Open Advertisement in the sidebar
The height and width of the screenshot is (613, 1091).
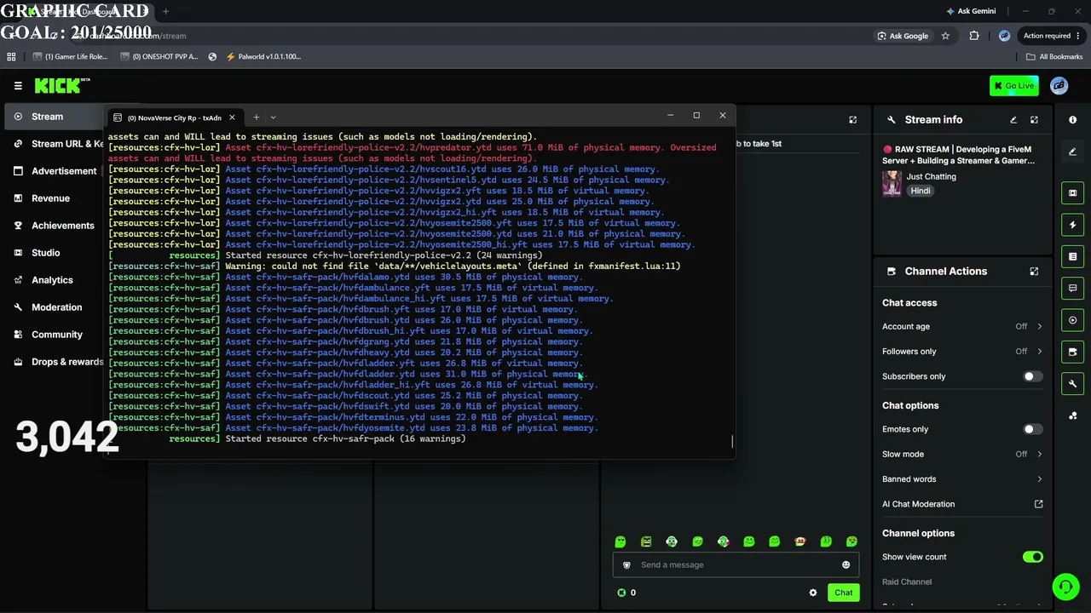coord(55,171)
